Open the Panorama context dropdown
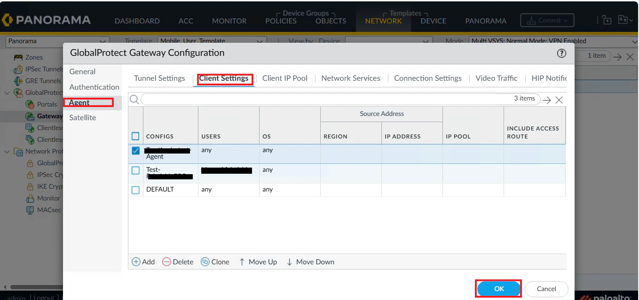 point(58,41)
